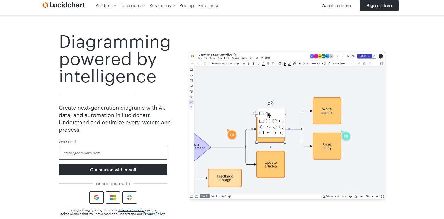Pick the cylinder shape in the shape picker

tap(268, 121)
